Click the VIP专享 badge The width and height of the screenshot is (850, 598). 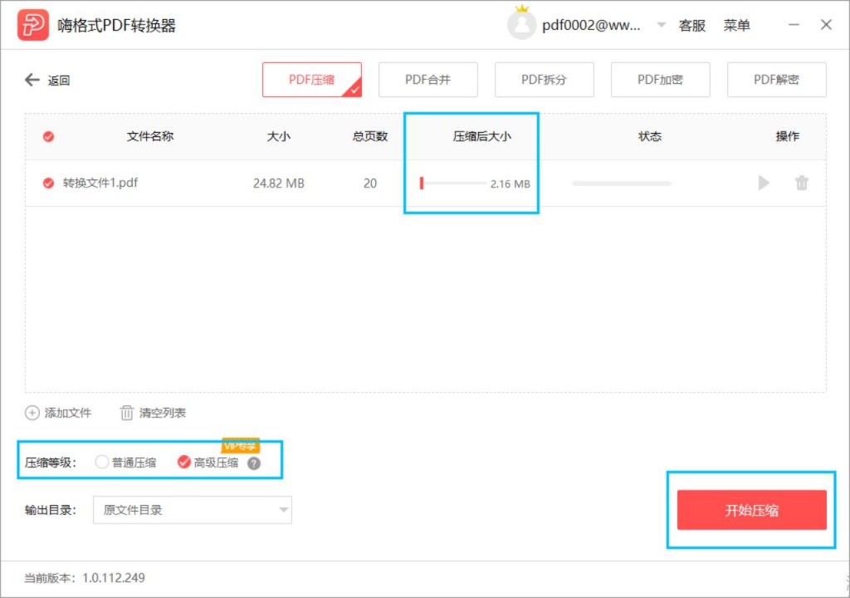point(240,445)
